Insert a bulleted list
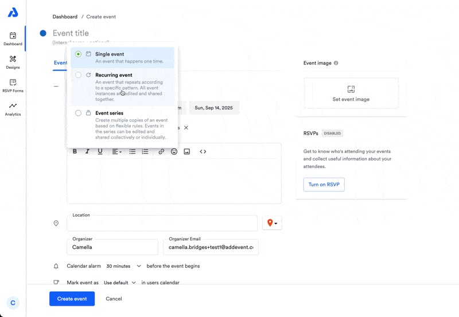The width and height of the screenshot is (459, 317). tap(133, 151)
